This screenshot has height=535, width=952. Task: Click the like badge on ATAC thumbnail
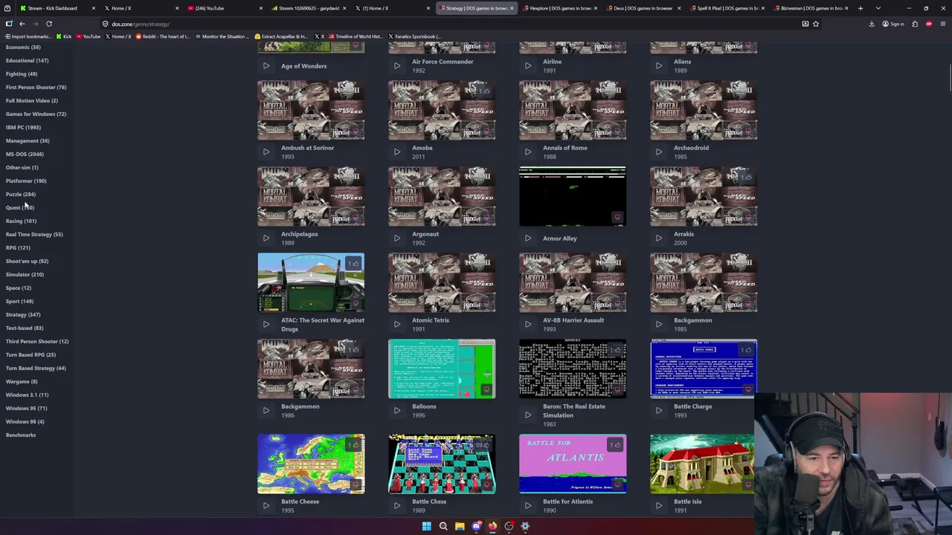(x=353, y=264)
